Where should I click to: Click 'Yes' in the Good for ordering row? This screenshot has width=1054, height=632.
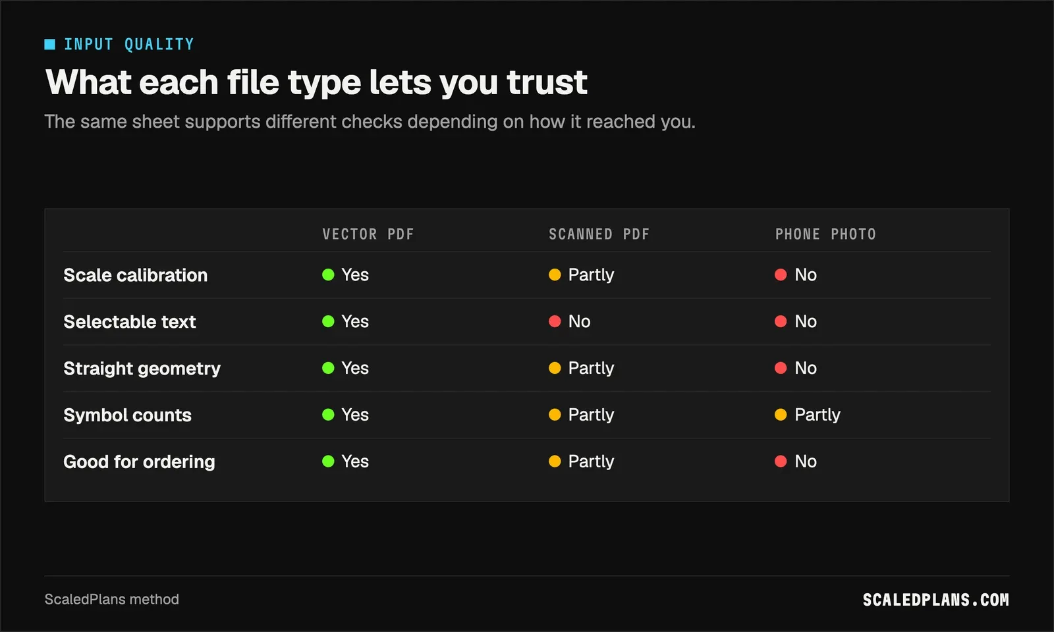355,462
